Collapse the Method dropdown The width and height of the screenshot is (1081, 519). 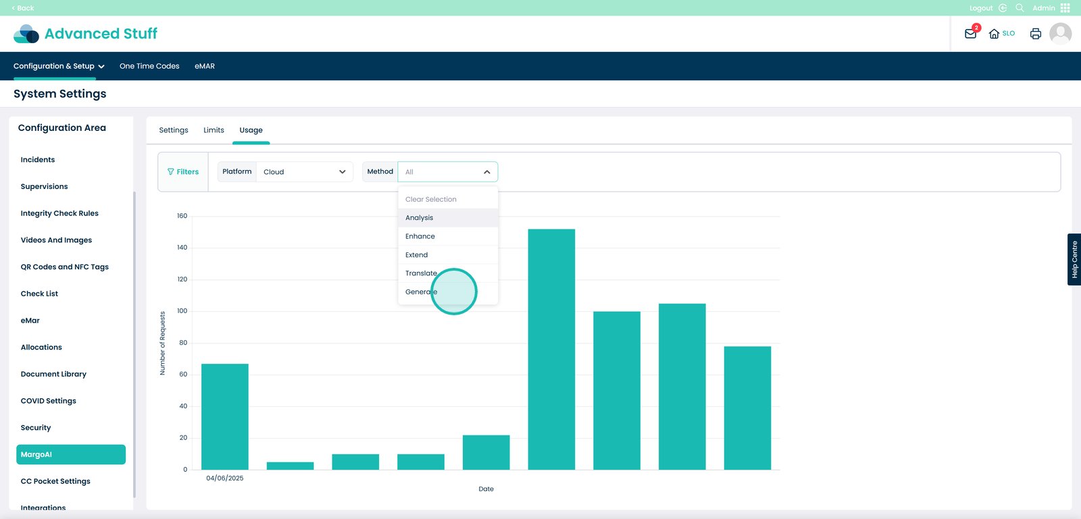click(486, 172)
